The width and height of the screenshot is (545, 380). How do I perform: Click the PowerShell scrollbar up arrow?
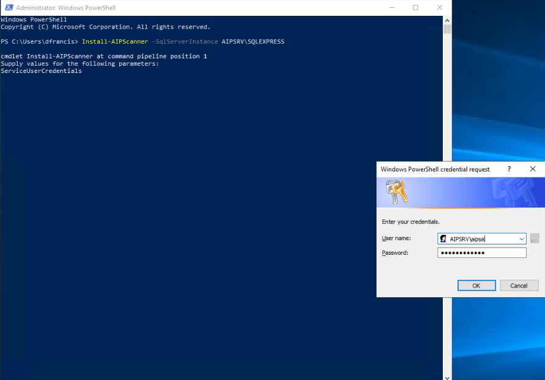(x=447, y=20)
